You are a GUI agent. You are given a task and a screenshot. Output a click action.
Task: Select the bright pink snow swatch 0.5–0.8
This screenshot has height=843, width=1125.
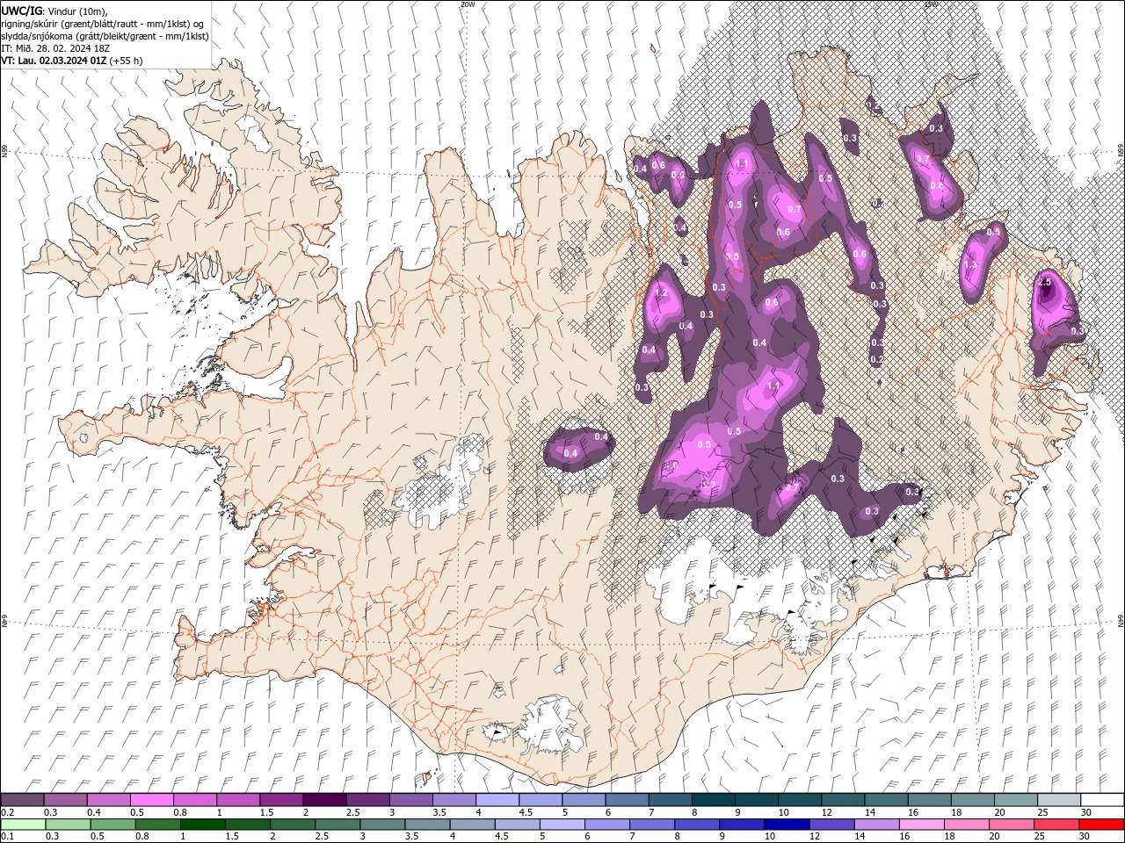[152, 800]
